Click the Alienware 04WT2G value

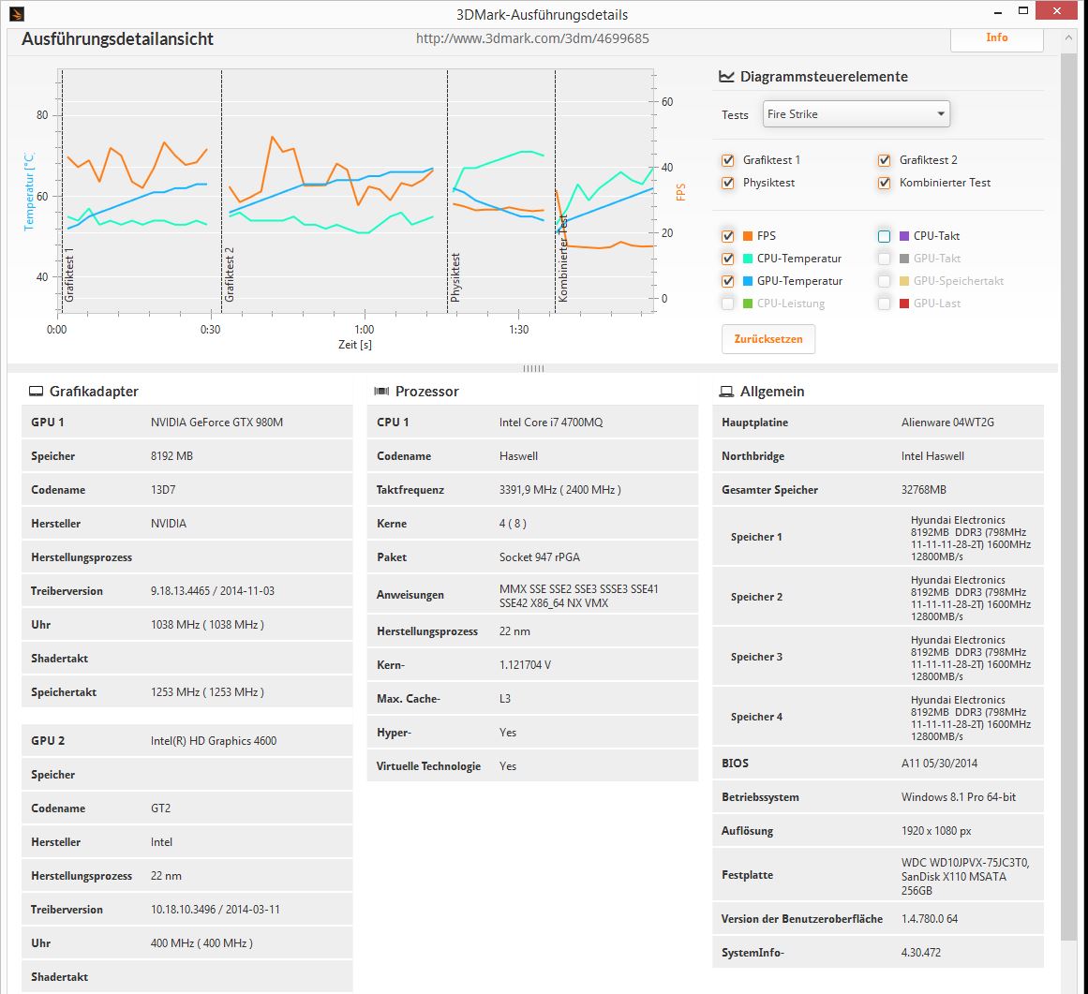coord(947,423)
